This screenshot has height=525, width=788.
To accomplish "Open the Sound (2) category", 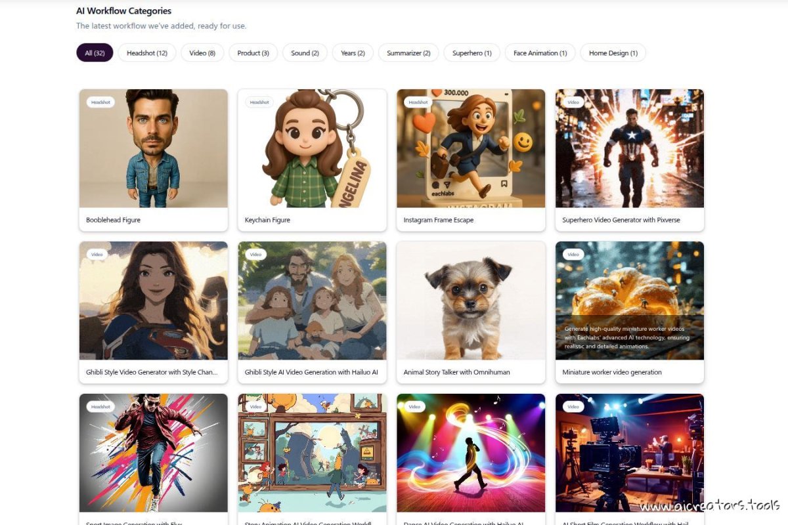I will [x=305, y=53].
